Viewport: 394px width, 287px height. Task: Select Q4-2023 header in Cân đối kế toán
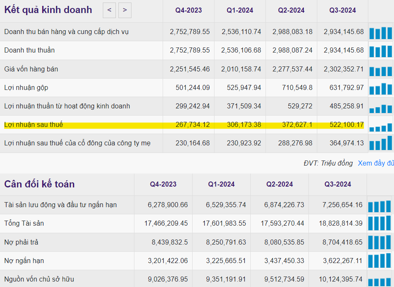163,184
